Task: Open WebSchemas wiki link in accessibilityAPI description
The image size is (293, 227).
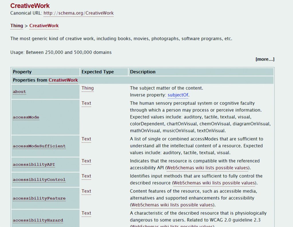Action: point(207,168)
